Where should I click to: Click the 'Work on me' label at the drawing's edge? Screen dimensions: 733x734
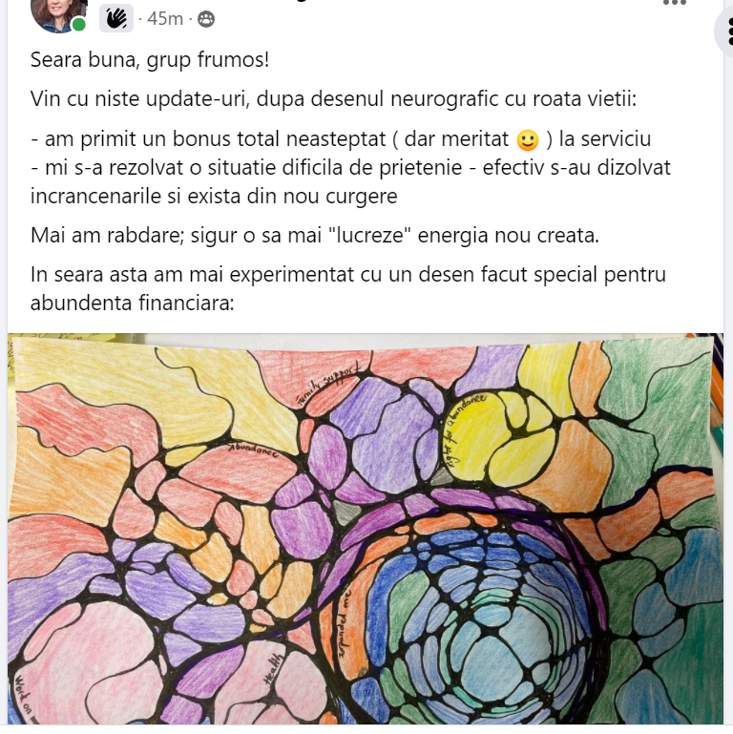coord(25,700)
